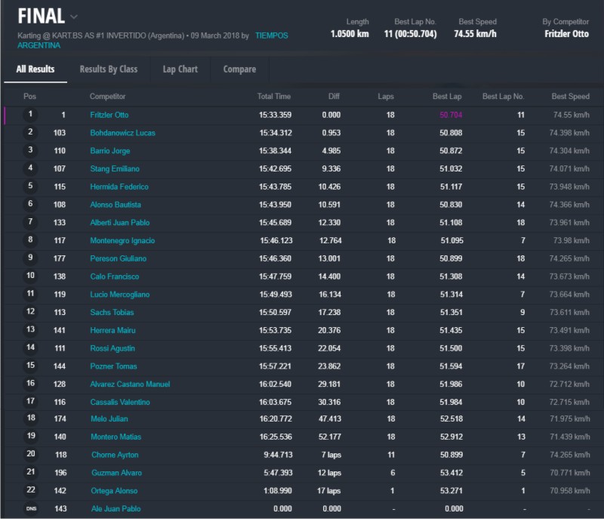Image resolution: width=604 pixels, height=519 pixels.
Task: Click the position 16 circle badge
Action: coord(31,384)
